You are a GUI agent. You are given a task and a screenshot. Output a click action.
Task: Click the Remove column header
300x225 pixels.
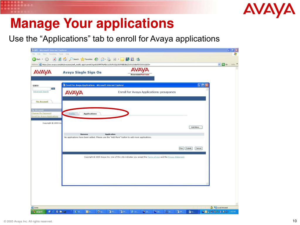[x=84, y=134]
